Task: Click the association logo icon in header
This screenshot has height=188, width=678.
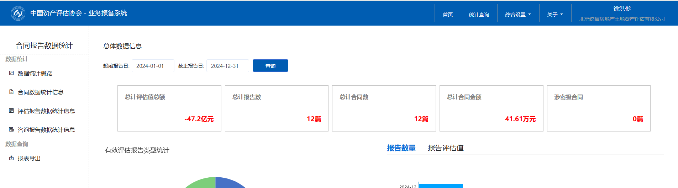Action: [18, 14]
